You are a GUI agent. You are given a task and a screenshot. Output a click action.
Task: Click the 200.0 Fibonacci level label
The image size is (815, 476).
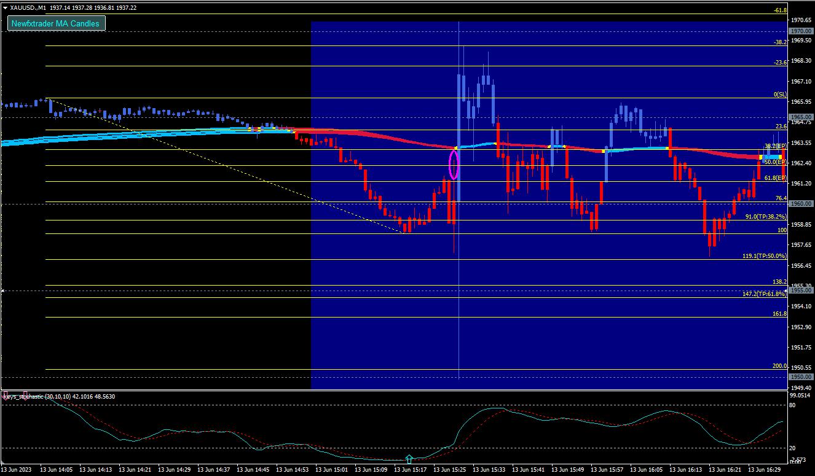[780, 366]
